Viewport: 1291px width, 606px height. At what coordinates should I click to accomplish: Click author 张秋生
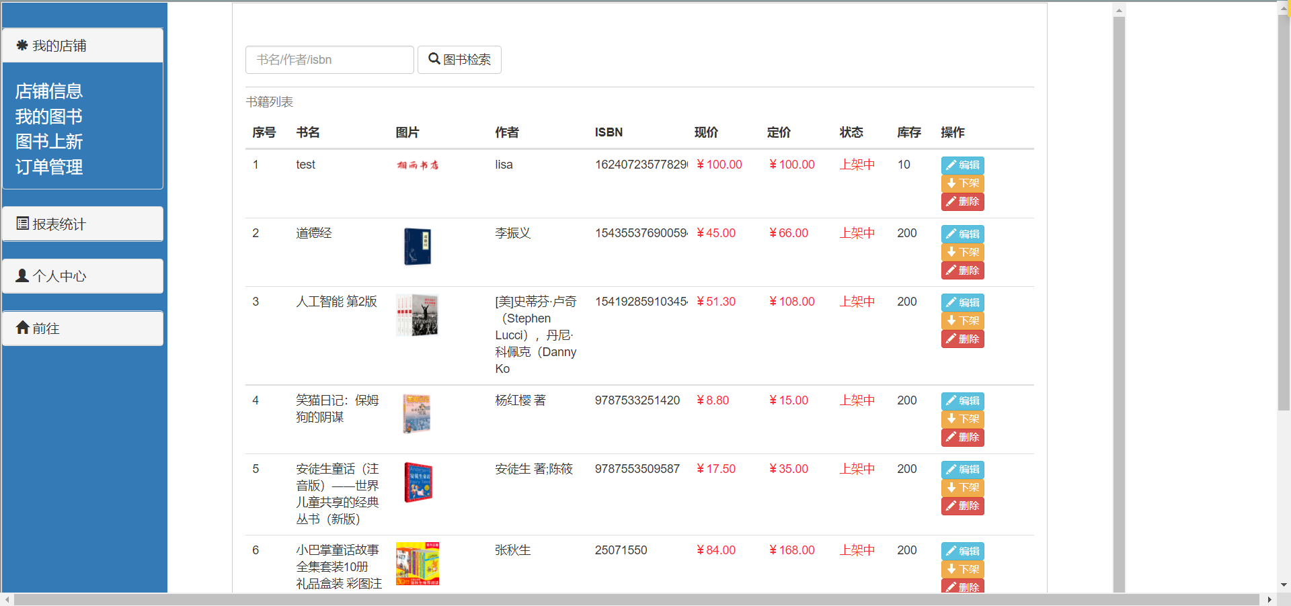[513, 550]
